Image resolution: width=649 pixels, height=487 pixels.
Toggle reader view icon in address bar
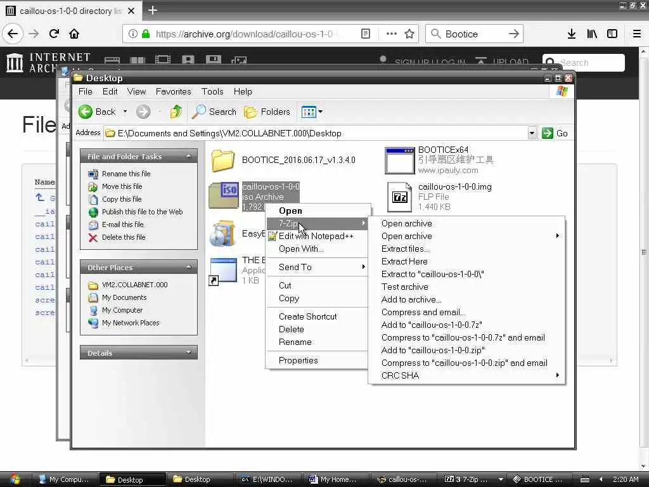(366, 34)
